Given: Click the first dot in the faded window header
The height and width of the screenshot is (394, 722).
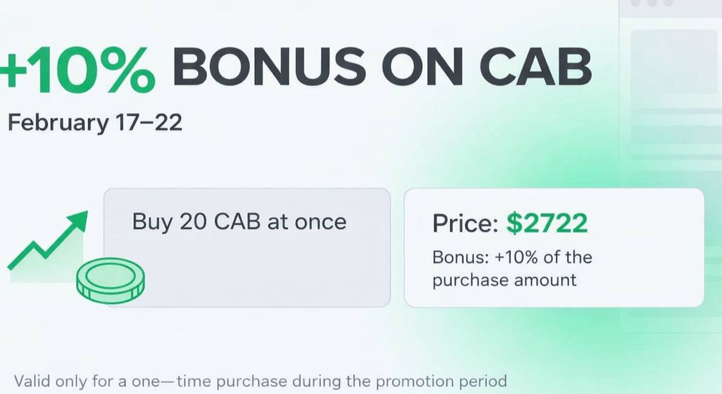Looking at the screenshot, I should click(636, 3).
